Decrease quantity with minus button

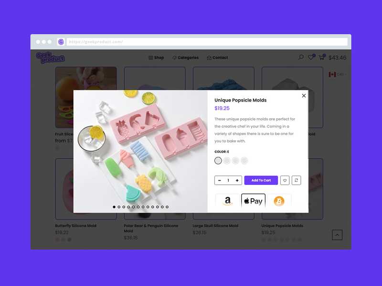(220, 180)
